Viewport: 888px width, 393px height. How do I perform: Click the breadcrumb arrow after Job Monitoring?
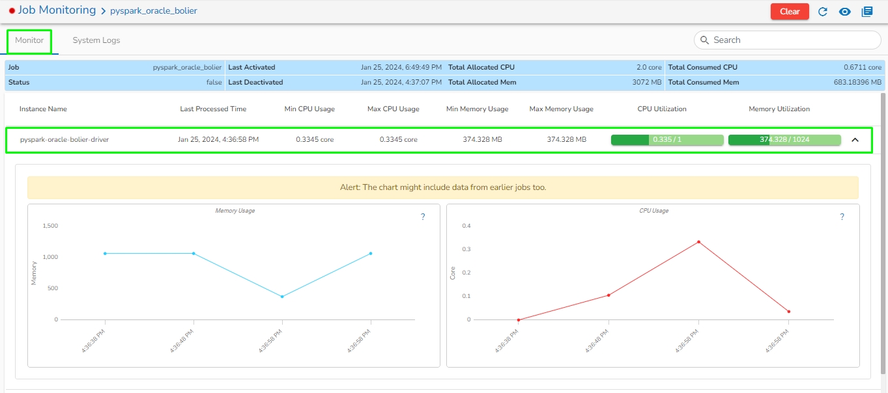point(103,11)
